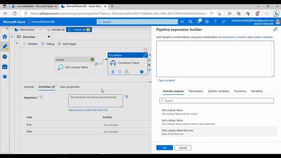This screenshot has height=158, width=281.
Task: Open Azure notifications bell icon
Action: [x=199, y=22]
